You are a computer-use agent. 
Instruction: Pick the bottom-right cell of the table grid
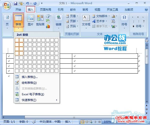click(56, 71)
